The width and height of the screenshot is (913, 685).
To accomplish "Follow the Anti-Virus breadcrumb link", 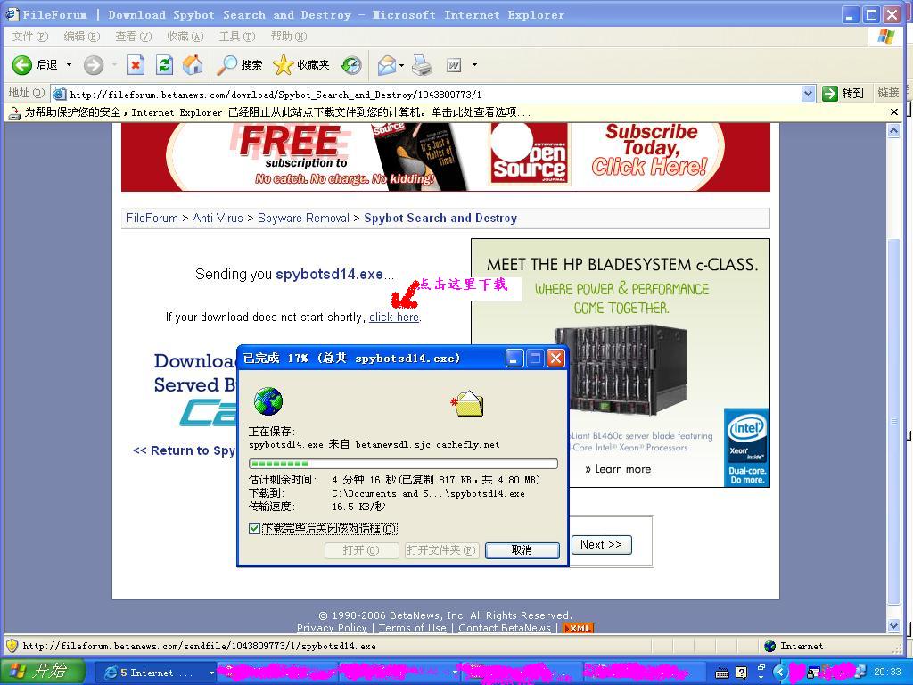I will (218, 218).
